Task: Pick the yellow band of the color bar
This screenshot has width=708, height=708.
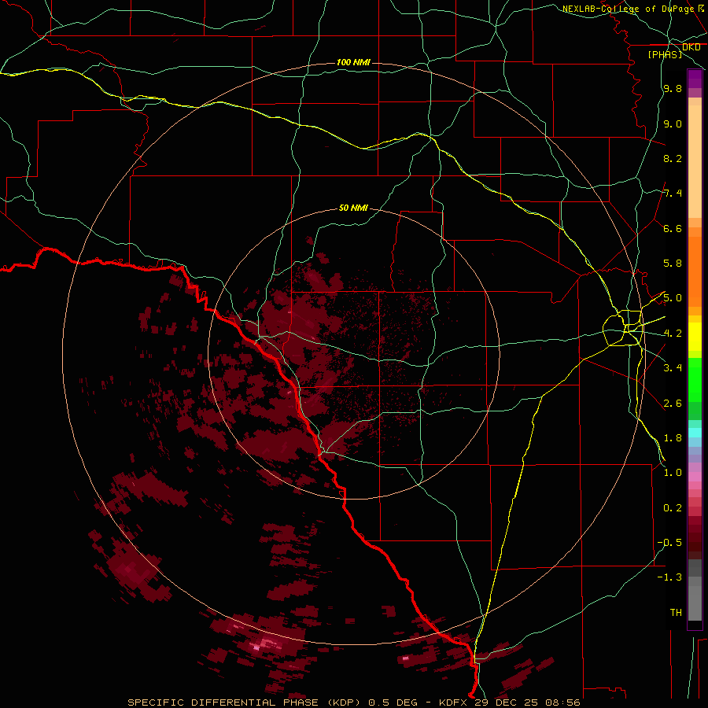Action: coord(695,337)
